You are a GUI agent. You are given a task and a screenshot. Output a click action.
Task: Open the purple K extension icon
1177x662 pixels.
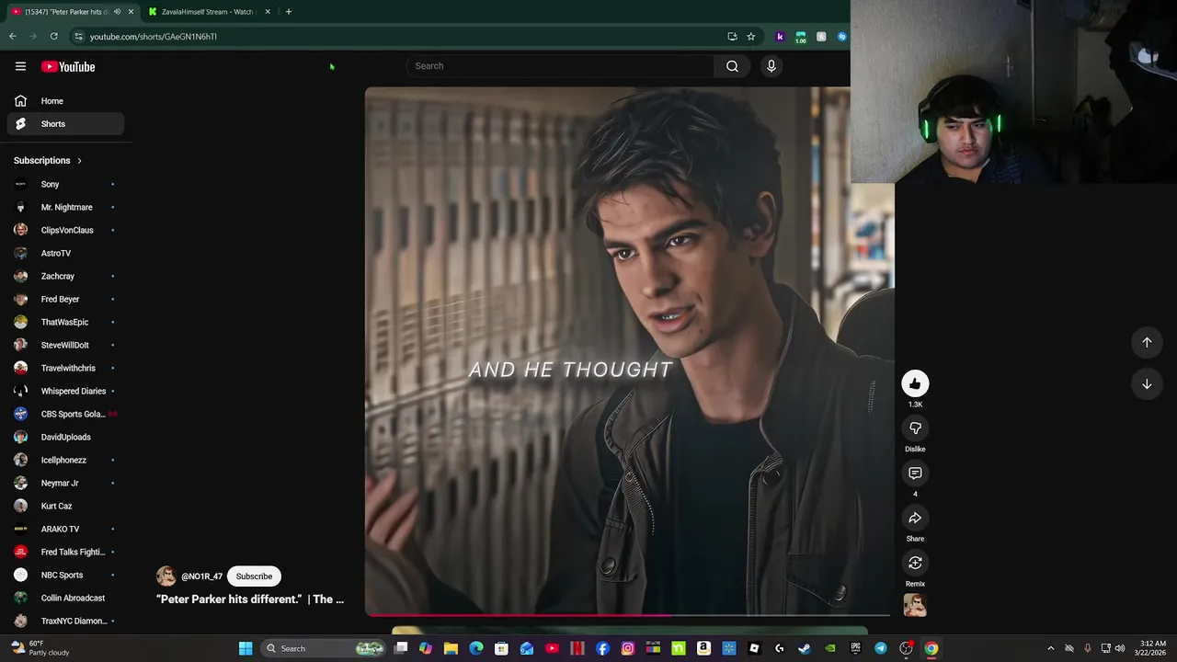(780, 37)
